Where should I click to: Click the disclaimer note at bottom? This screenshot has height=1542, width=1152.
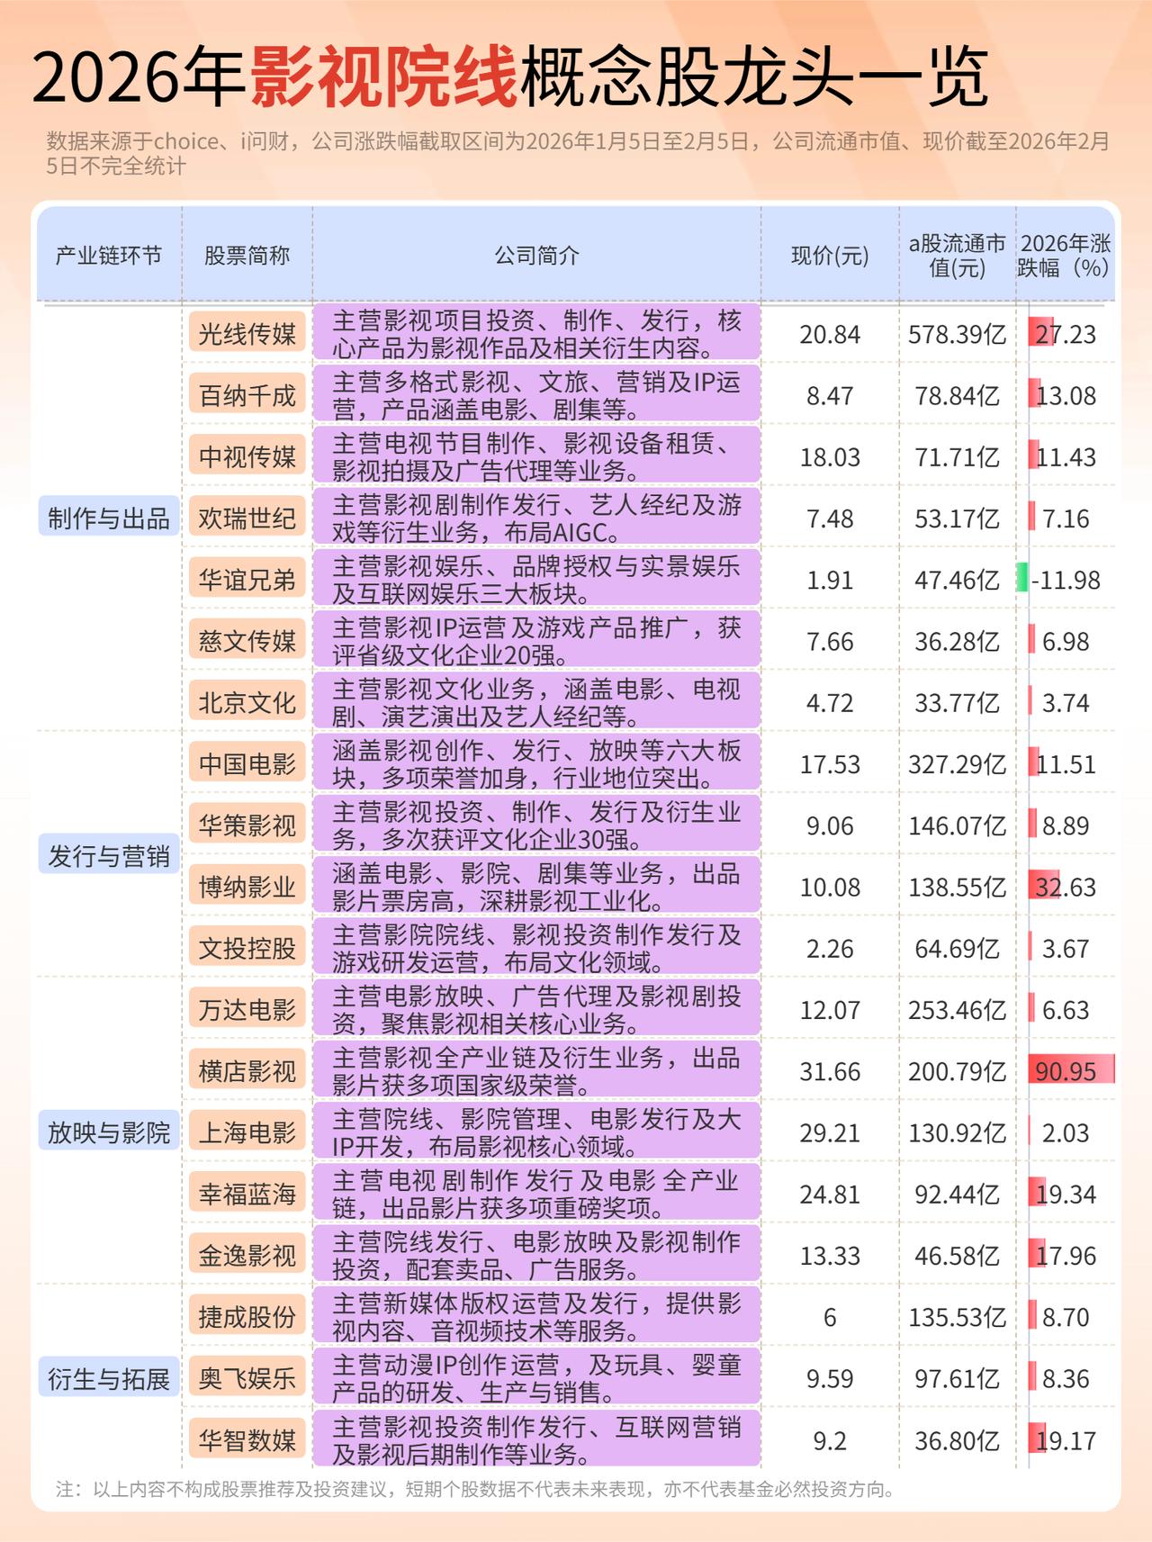click(x=477, y=1489)
